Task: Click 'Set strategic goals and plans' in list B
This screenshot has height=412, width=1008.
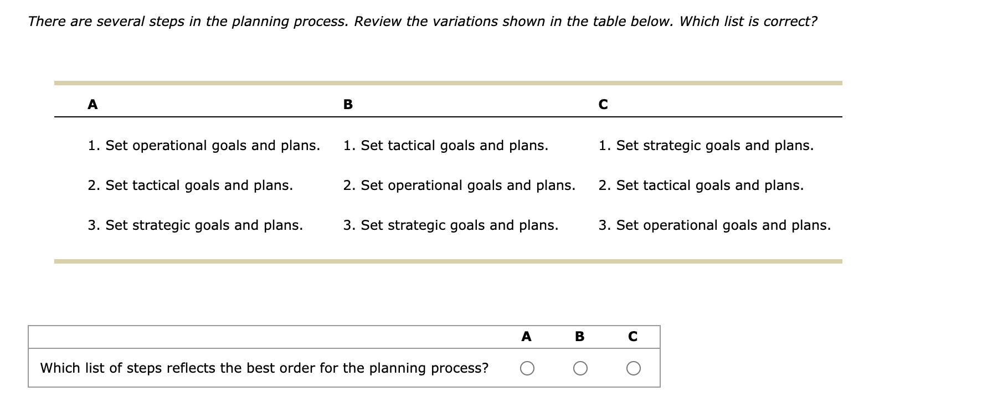Action: click(450, 225)
